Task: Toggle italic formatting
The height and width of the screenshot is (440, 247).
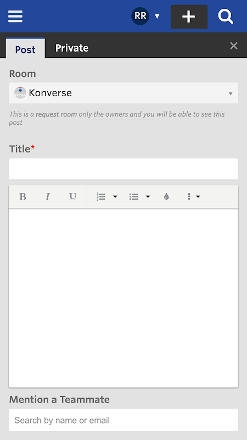Action: pyautogui.click(x=48, y=197)
